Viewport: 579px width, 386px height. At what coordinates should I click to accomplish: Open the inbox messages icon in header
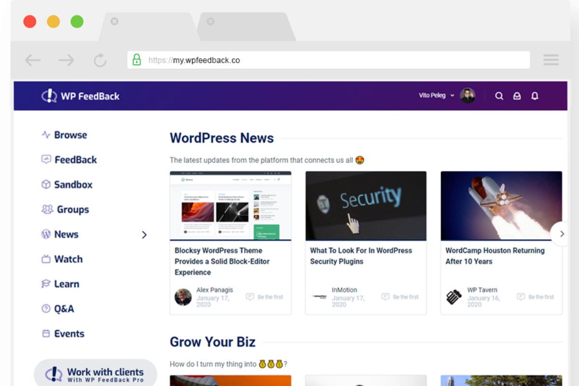pyautogui.click(x=517, y=96)
